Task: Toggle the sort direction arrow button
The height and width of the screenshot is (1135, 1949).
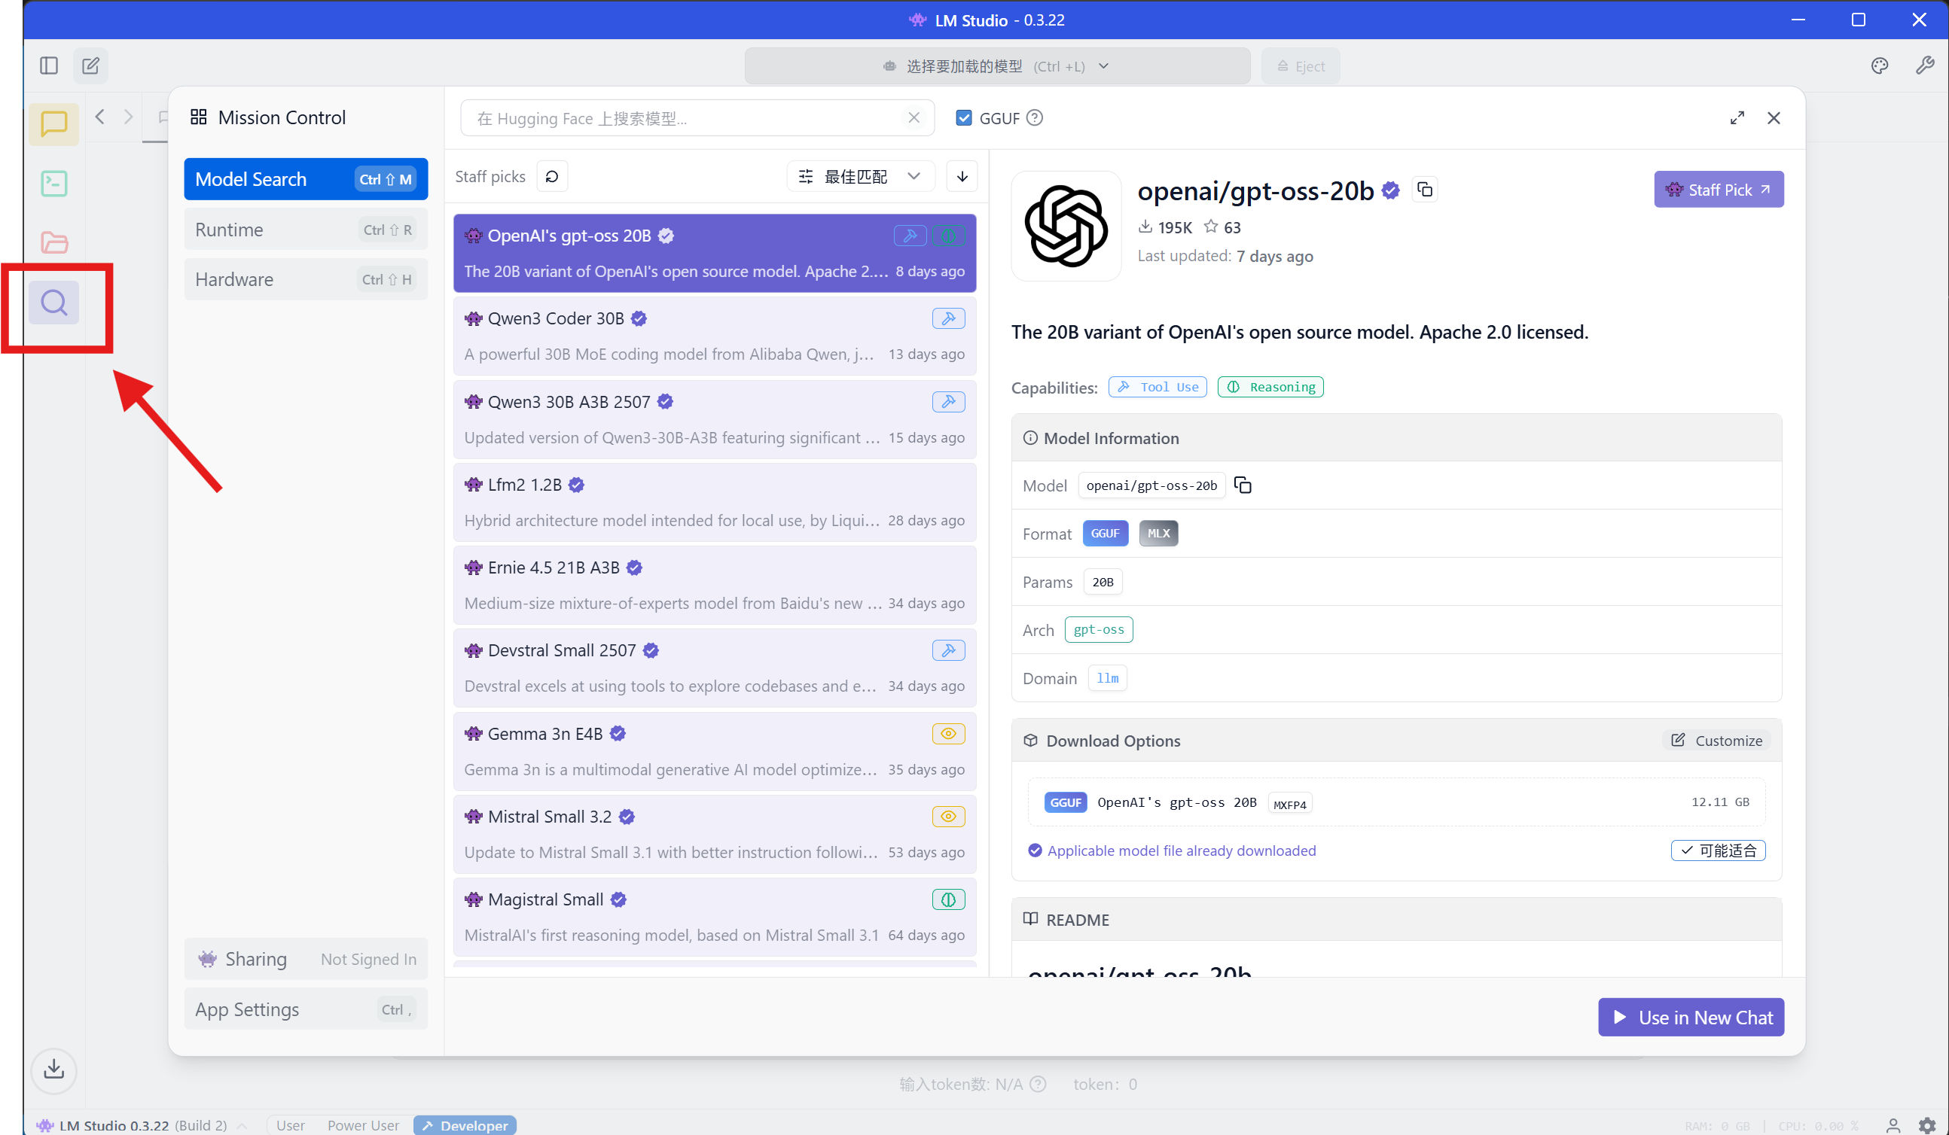Action: [962, 176]
